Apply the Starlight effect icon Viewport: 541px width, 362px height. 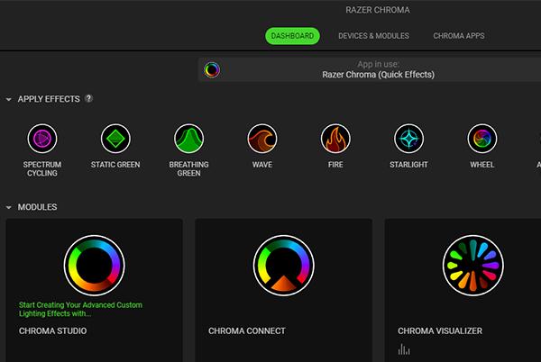coord(408,139)
